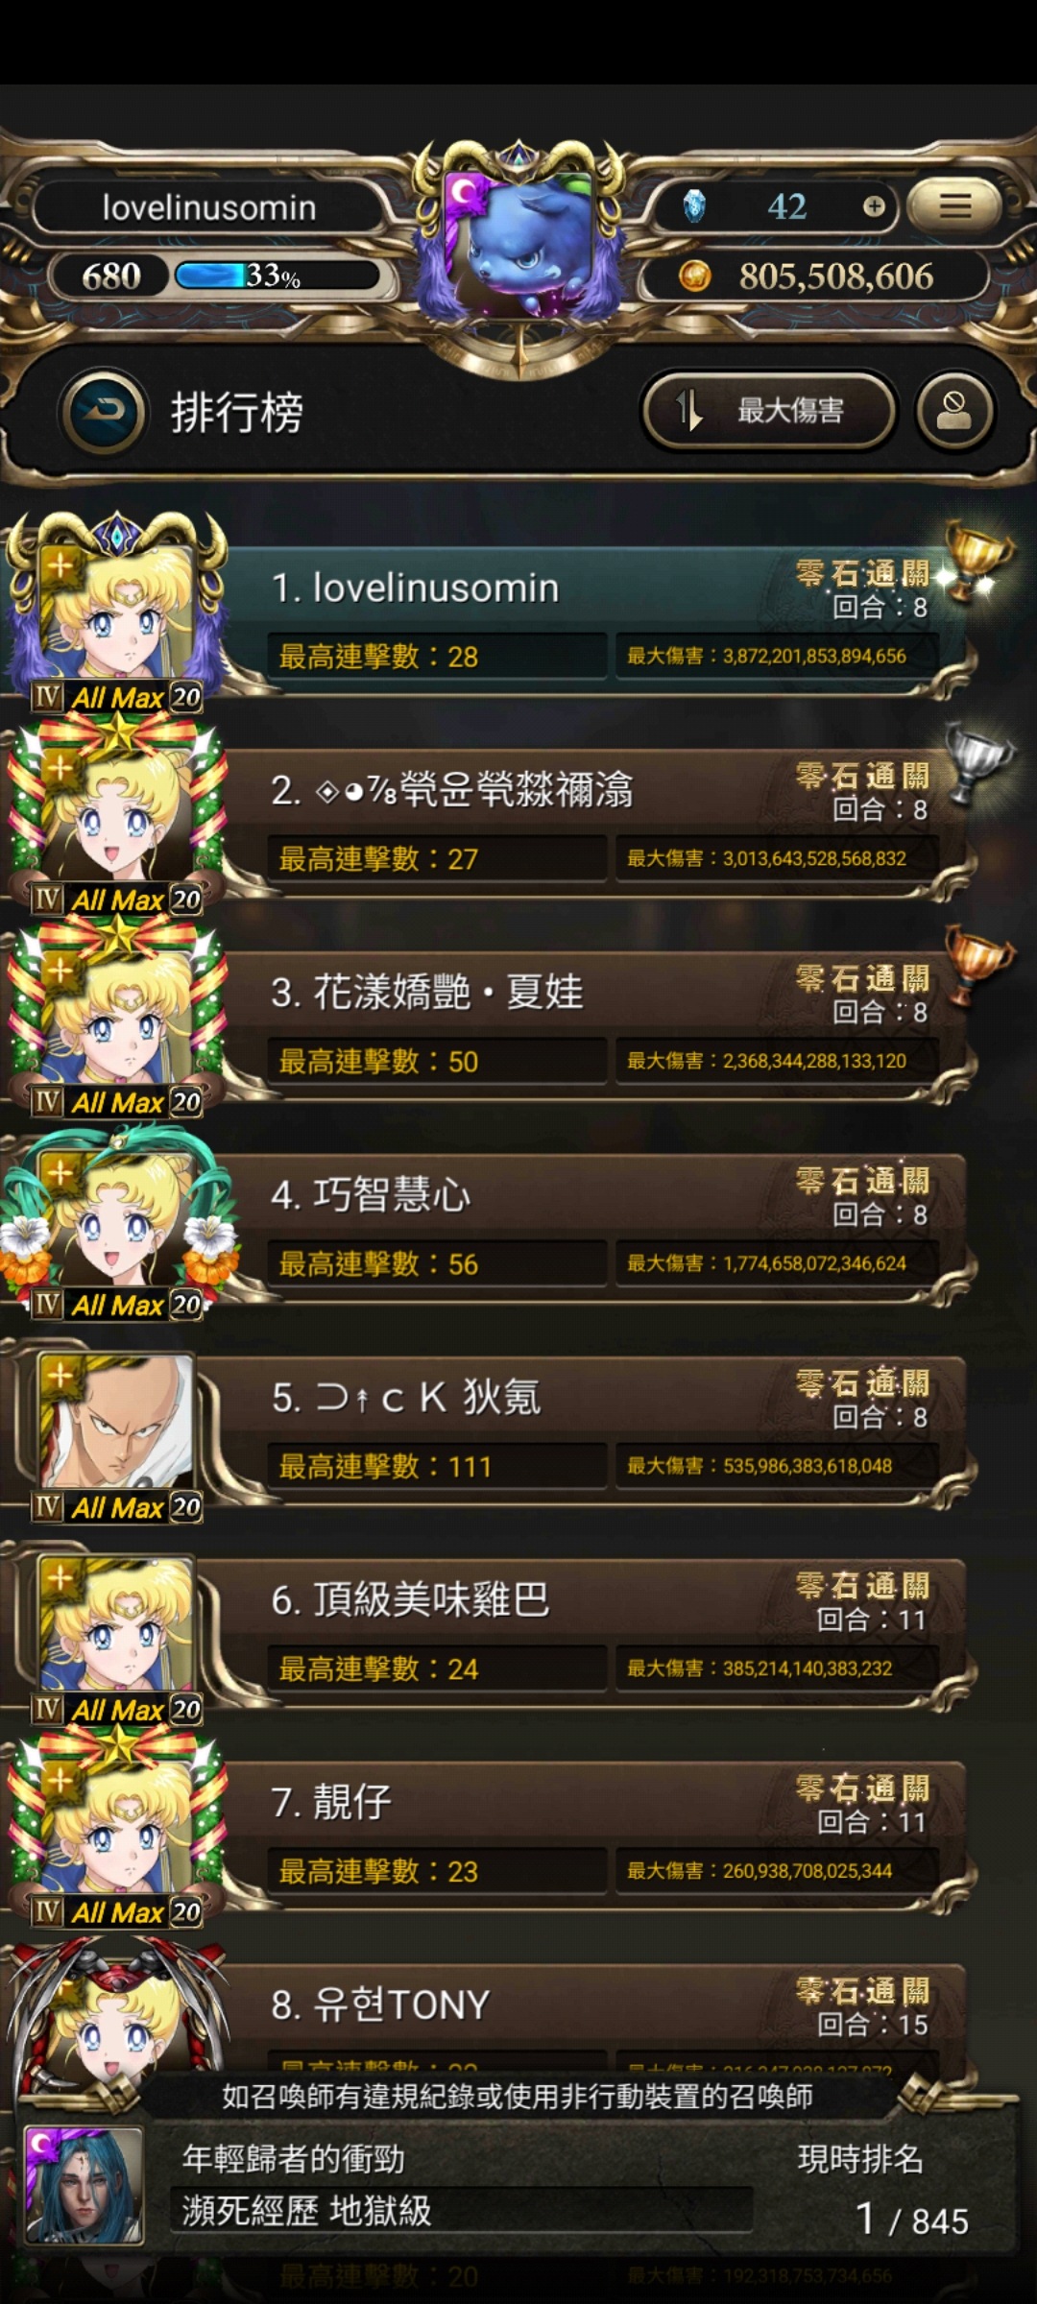This screenshot has height=2304, width=1037.
Task: Tap the level 680 experience progress bar
Action: 277,276
